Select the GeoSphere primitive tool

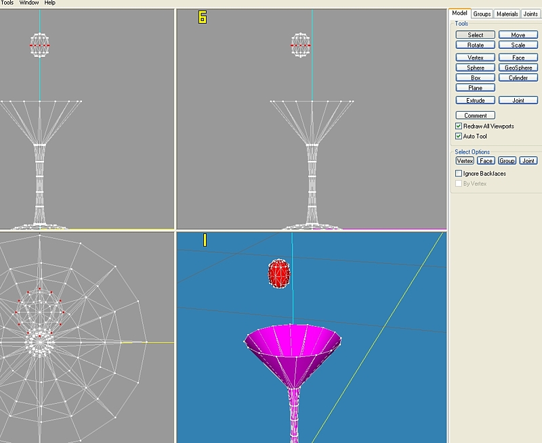tap(518, 68)
